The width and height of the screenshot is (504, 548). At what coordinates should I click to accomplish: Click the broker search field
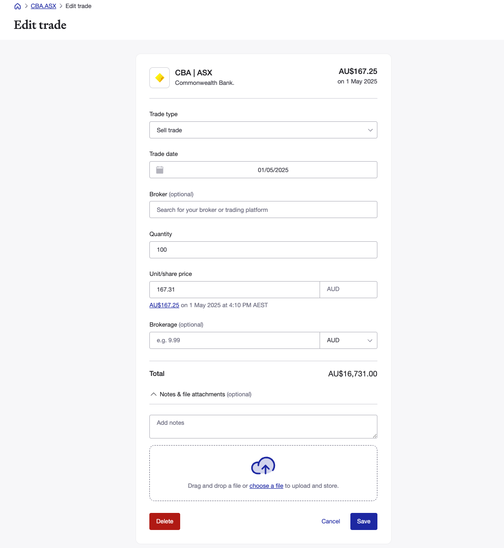pyautogui.click(x=263, y=209)
